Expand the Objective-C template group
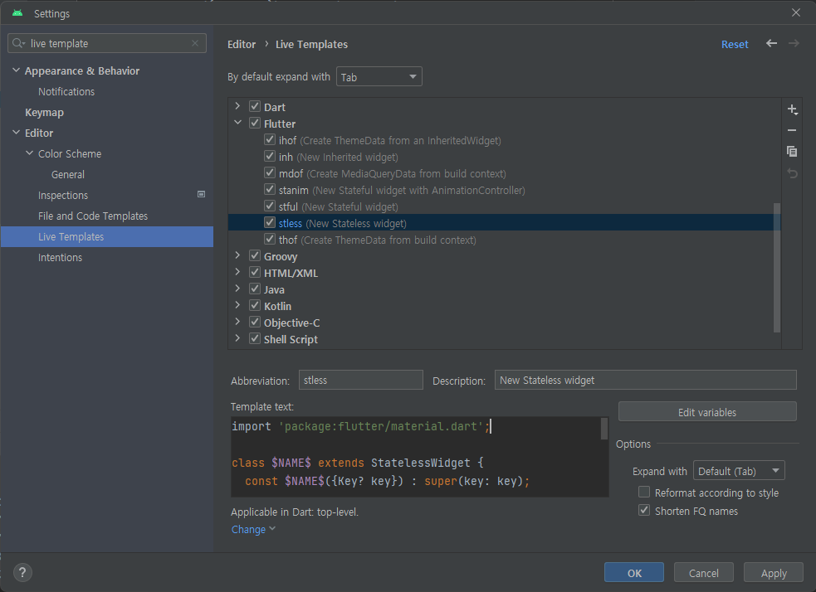The width and height of the screenshot is (816, 592). (237, 323)
